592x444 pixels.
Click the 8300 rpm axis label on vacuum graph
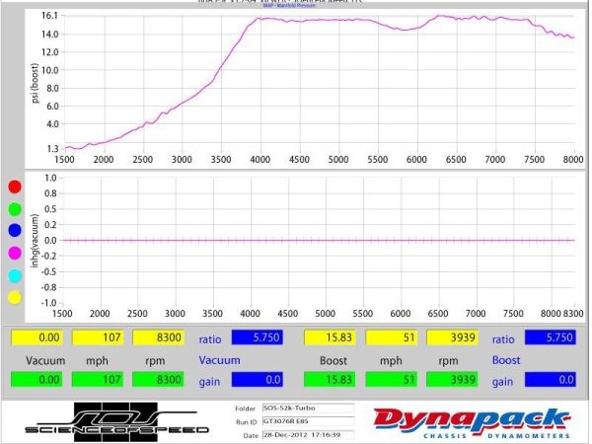tap(573, 314)
